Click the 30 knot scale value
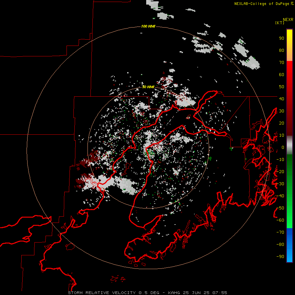 [282, 111]
